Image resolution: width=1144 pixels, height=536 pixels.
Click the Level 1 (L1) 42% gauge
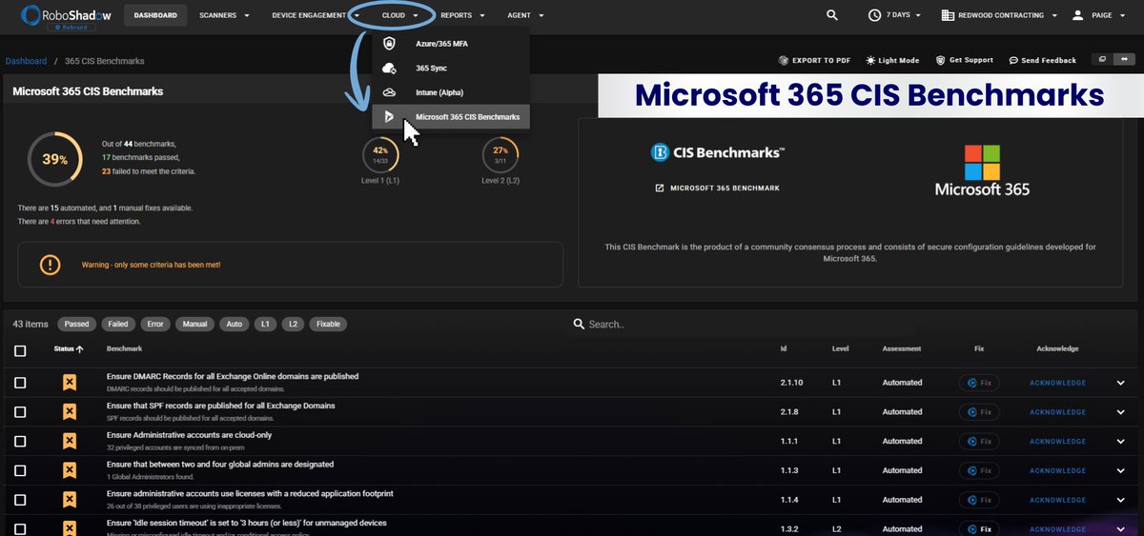[x=379, y=155]
